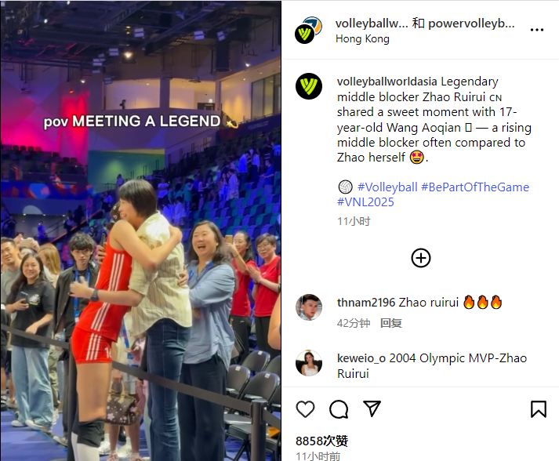This screenshot has width=559, height=461.
Task: Open the volleyballworldasia username in the caption
Action: point(387,82)
